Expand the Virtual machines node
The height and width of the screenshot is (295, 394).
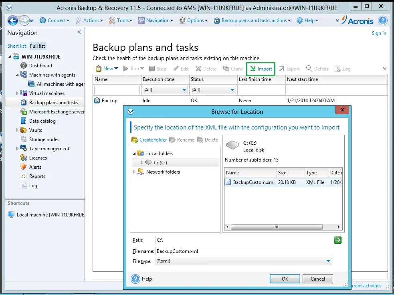(17, 93)
